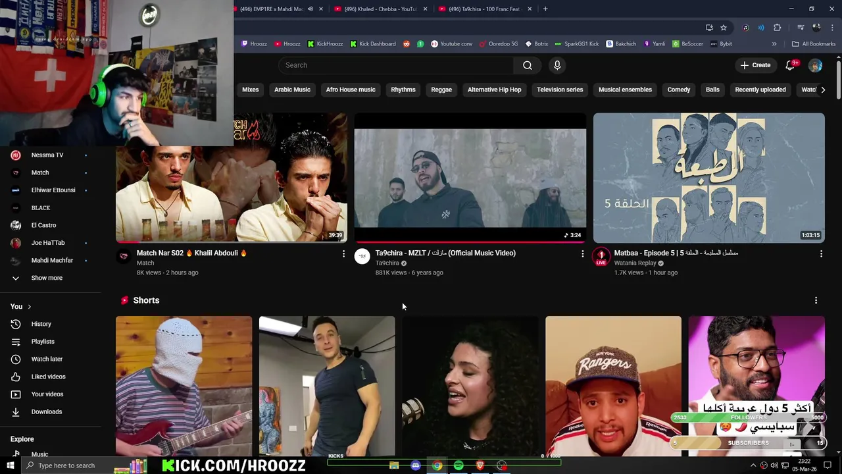Open BeSoccer bookmark
The image size is (842, 474).
pyautogui.click(x=687, y=44)
